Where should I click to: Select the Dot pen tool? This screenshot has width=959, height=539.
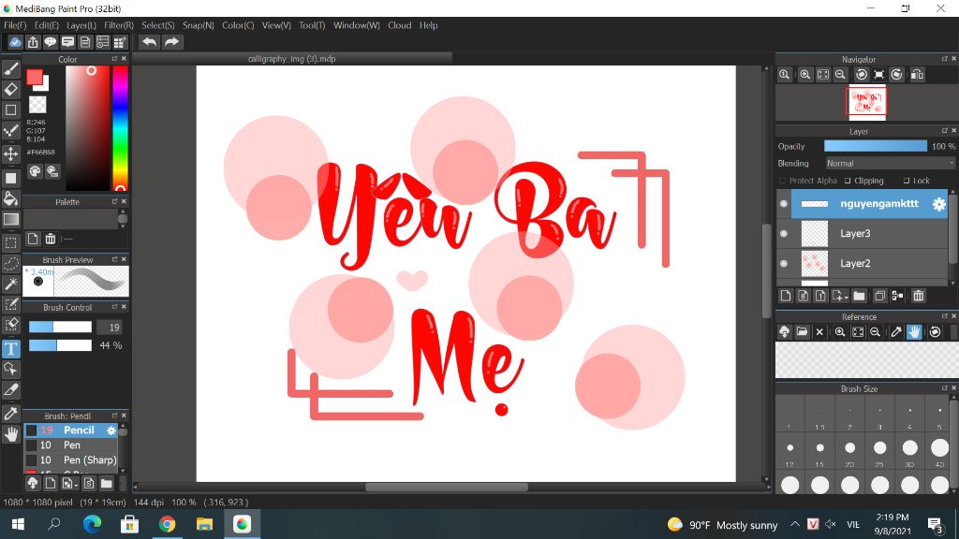(x=11, y=131)
